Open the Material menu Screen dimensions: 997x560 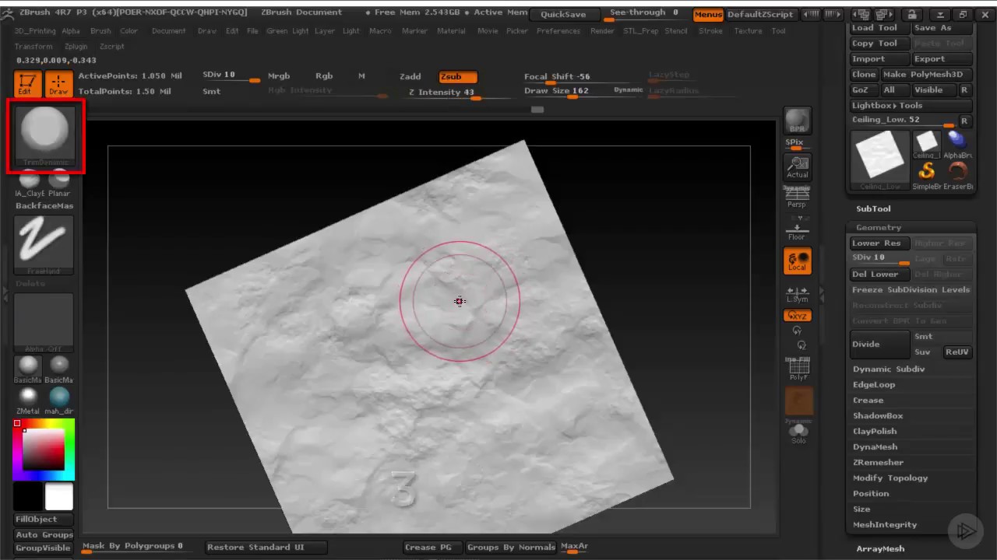point(451,31)
